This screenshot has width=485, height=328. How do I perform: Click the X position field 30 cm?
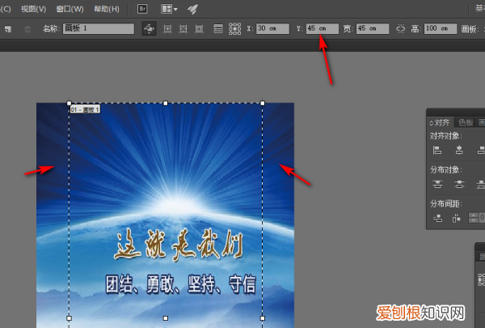272,28
